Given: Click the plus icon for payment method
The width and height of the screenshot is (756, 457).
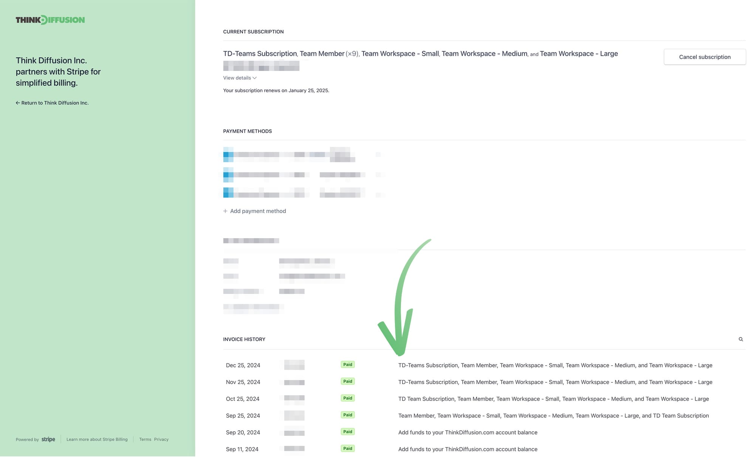Looking at the screenshot, I should [x=225, y=211].
